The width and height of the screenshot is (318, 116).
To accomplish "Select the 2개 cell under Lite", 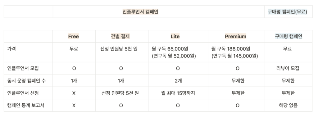I will coord(178,80).
